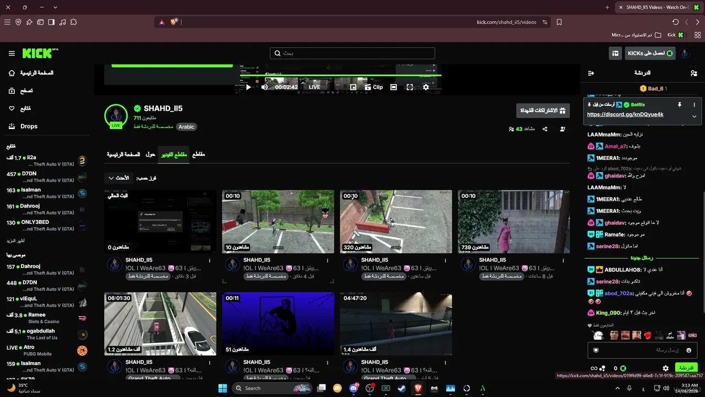Viewport: 705px width, 397px height.
Task: Open the About tab
Action: pos(150,154)
